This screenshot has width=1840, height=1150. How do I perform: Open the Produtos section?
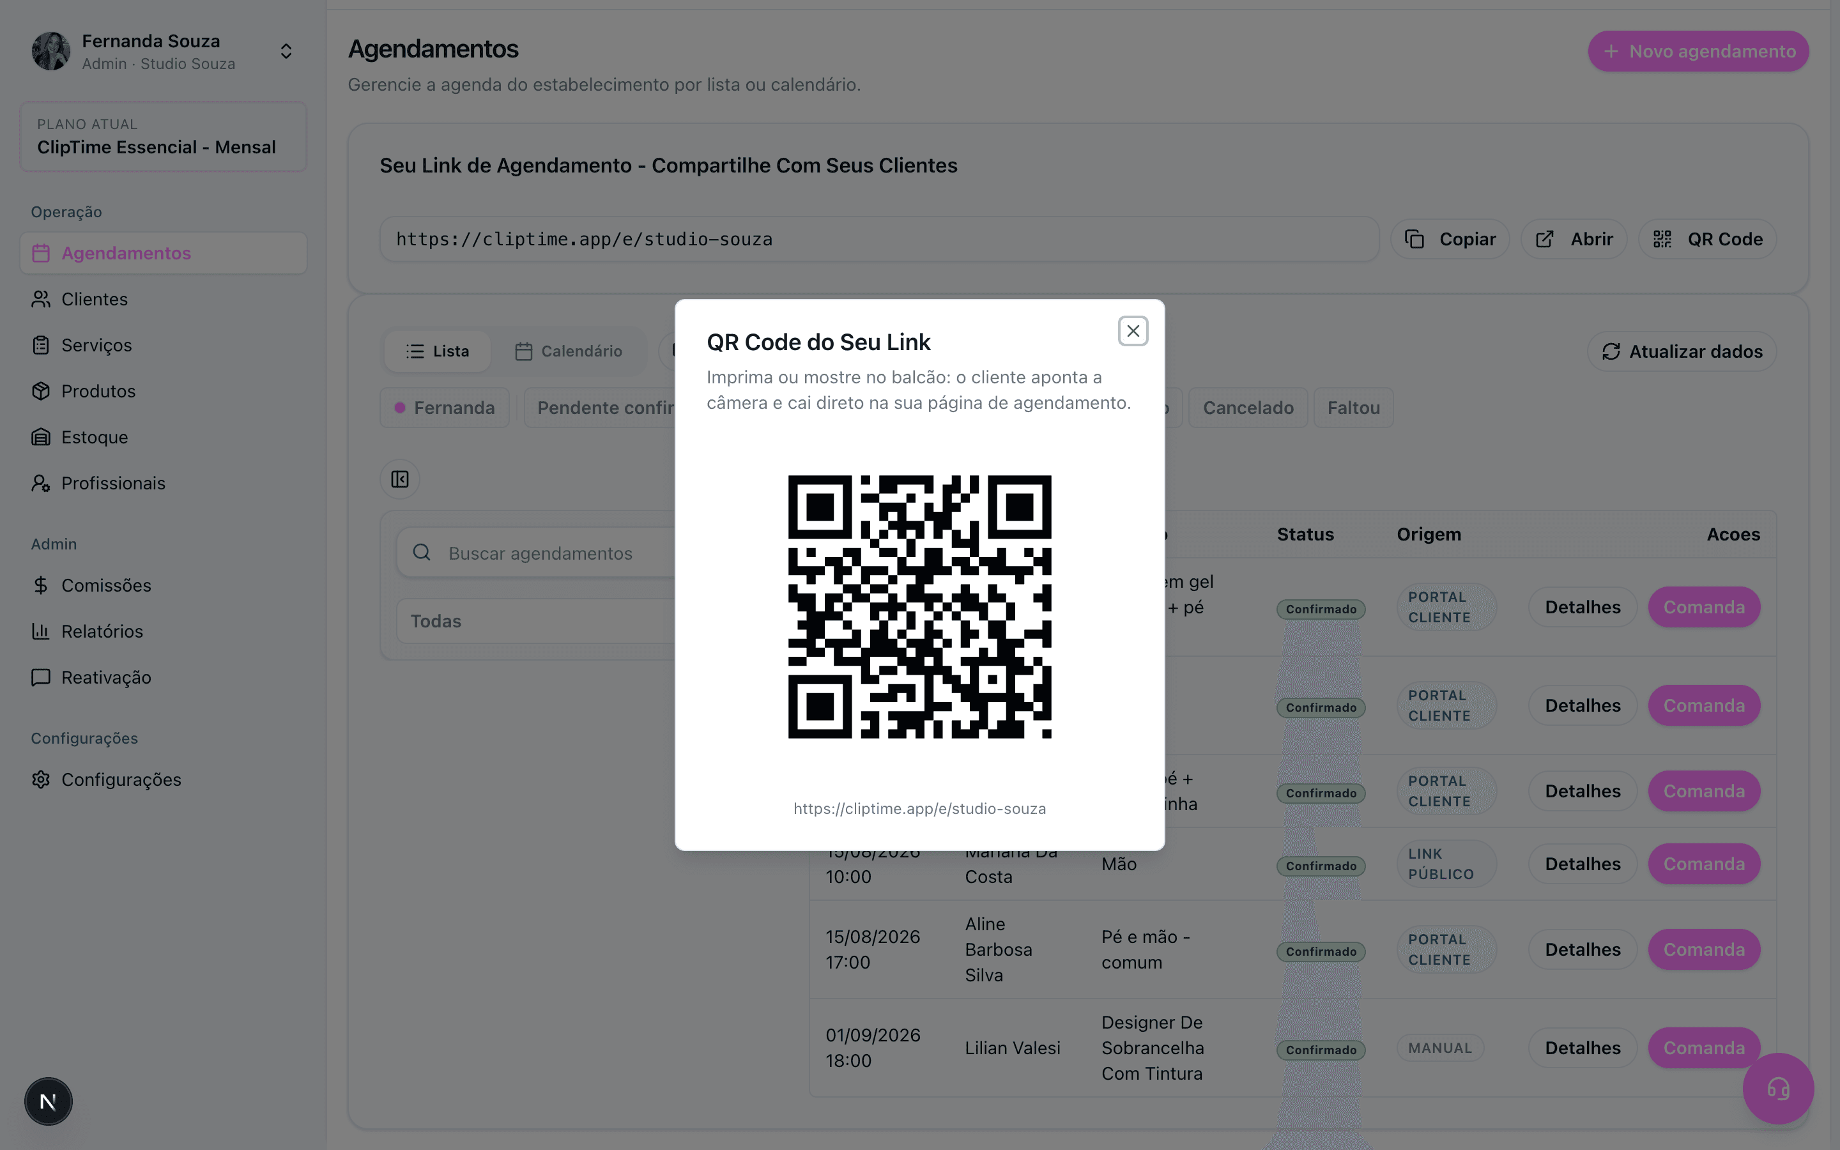pos(164,391)
